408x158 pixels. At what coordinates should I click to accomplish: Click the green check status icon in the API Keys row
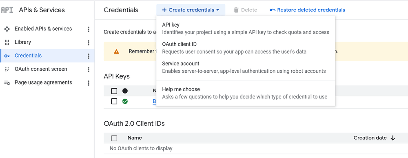pyautogui.click(x=125, y=101)
